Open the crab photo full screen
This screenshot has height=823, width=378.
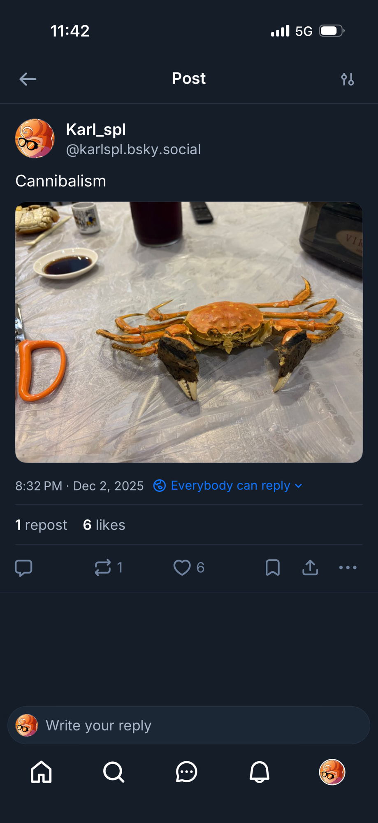click(189, 332)
